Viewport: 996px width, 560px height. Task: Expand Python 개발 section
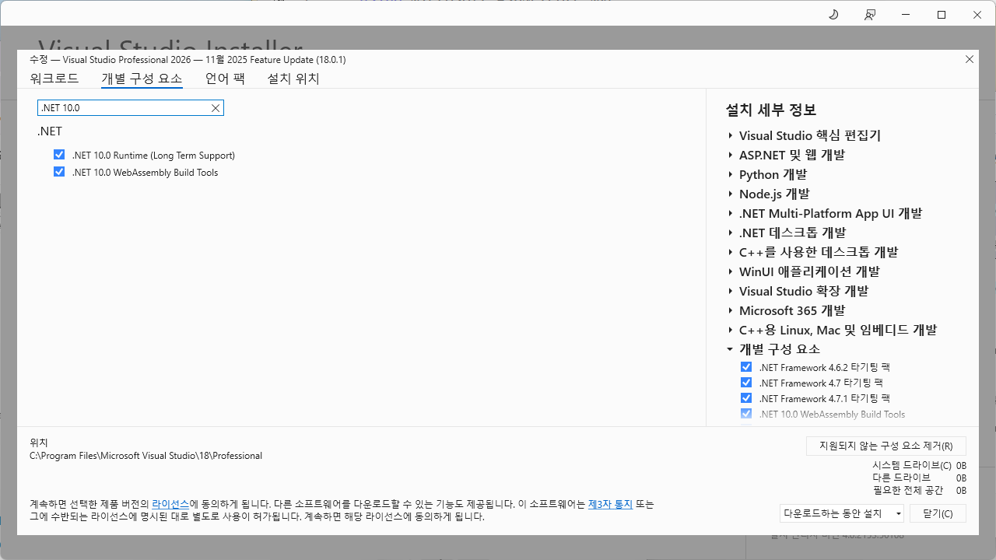click(x=731, y=174)
